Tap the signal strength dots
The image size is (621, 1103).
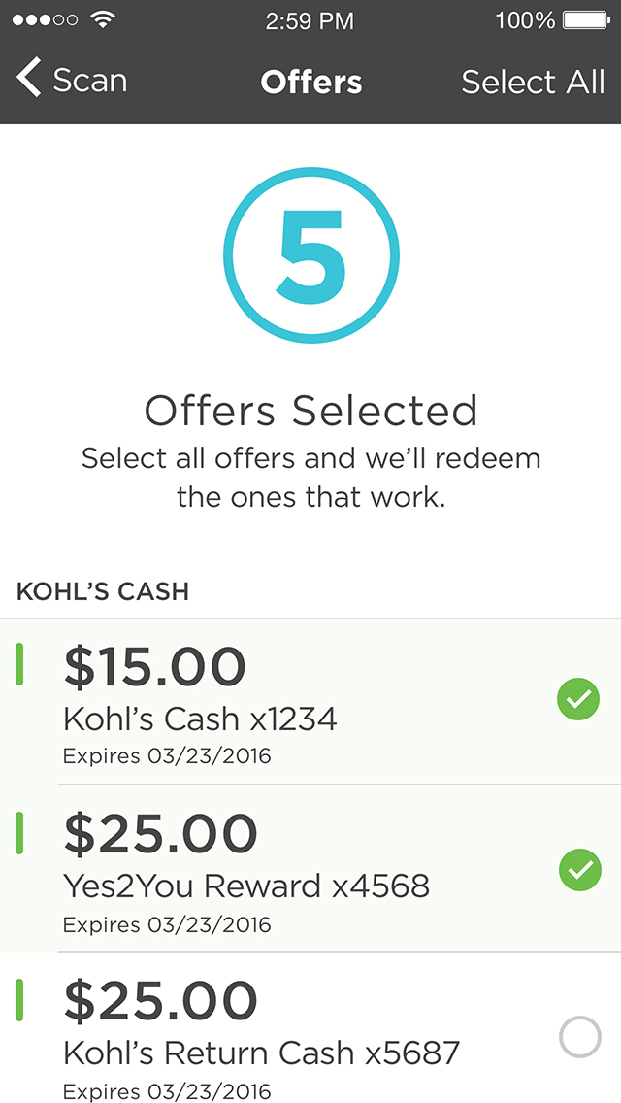pyautogui.click(x=45, y=20)
